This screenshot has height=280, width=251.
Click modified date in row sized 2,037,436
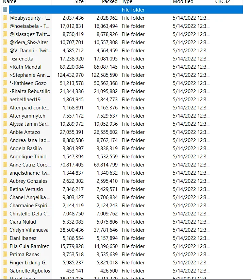[191, 18]
